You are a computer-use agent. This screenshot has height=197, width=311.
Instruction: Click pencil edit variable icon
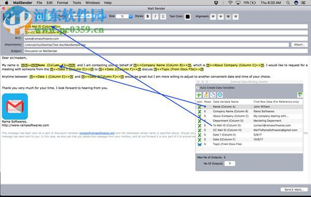tap(206, 95)
